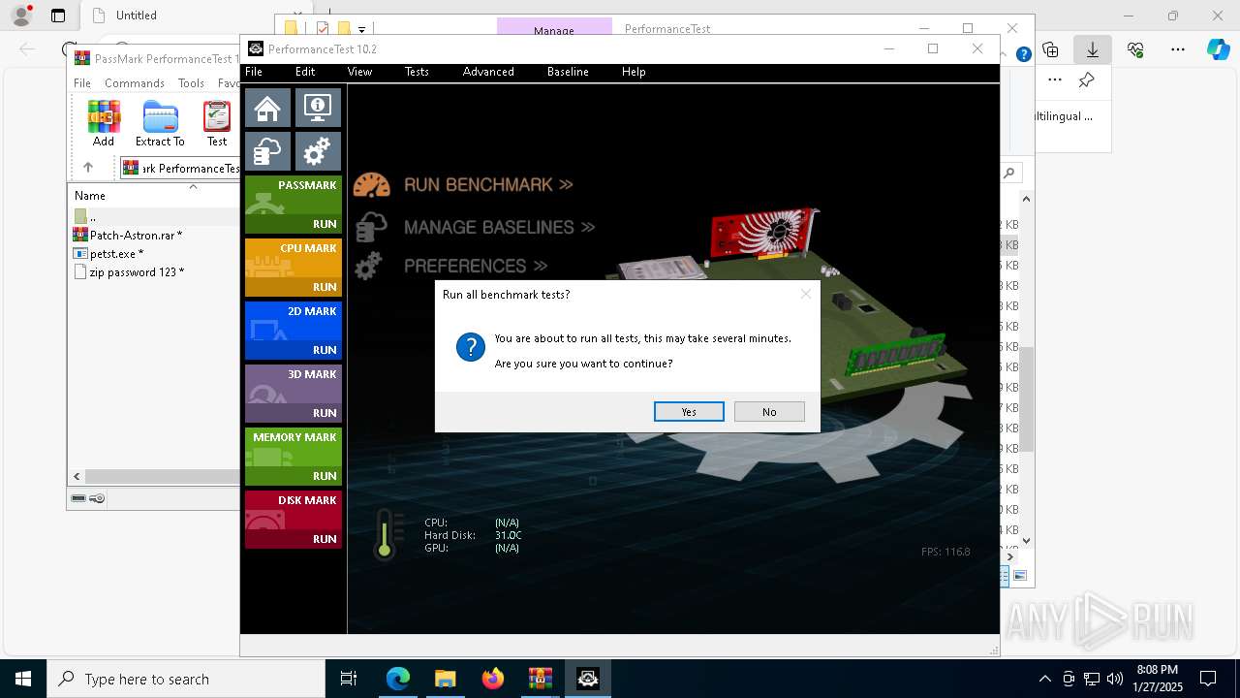
Task: Click the Run Benchmark speedometer icon
Action: pyautogui.click(x=372, y=185)
